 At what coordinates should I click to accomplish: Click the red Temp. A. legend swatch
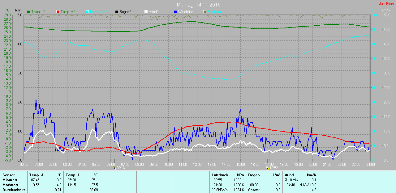[x=58, y=12]
